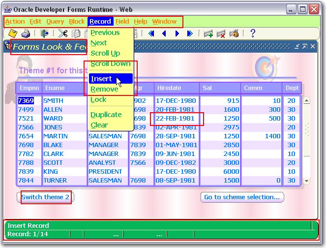Click the Remove Record red-X icon

point(221,33)
